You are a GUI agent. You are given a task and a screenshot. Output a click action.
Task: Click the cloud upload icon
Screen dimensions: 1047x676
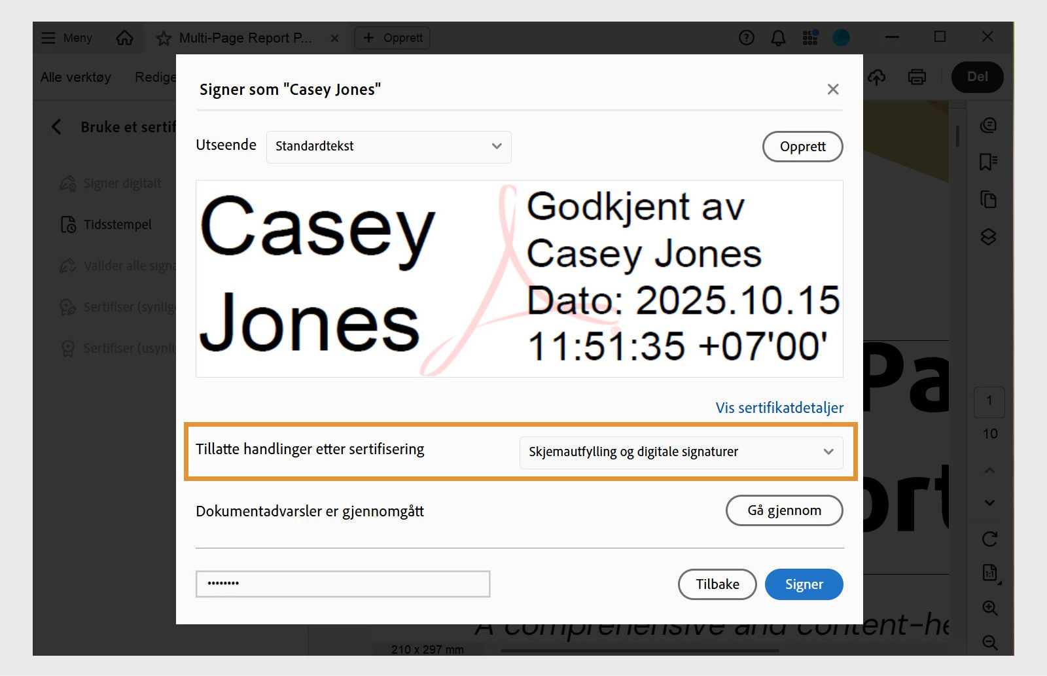(x=878, y=77)
